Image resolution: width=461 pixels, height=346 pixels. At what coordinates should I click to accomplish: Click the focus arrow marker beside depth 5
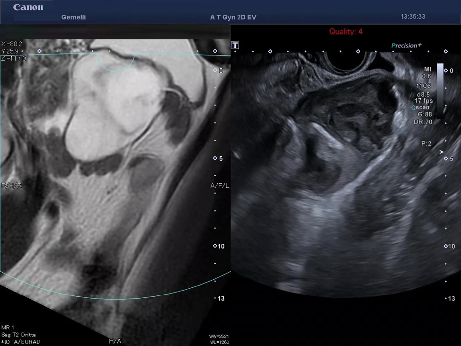click(441, 152)
